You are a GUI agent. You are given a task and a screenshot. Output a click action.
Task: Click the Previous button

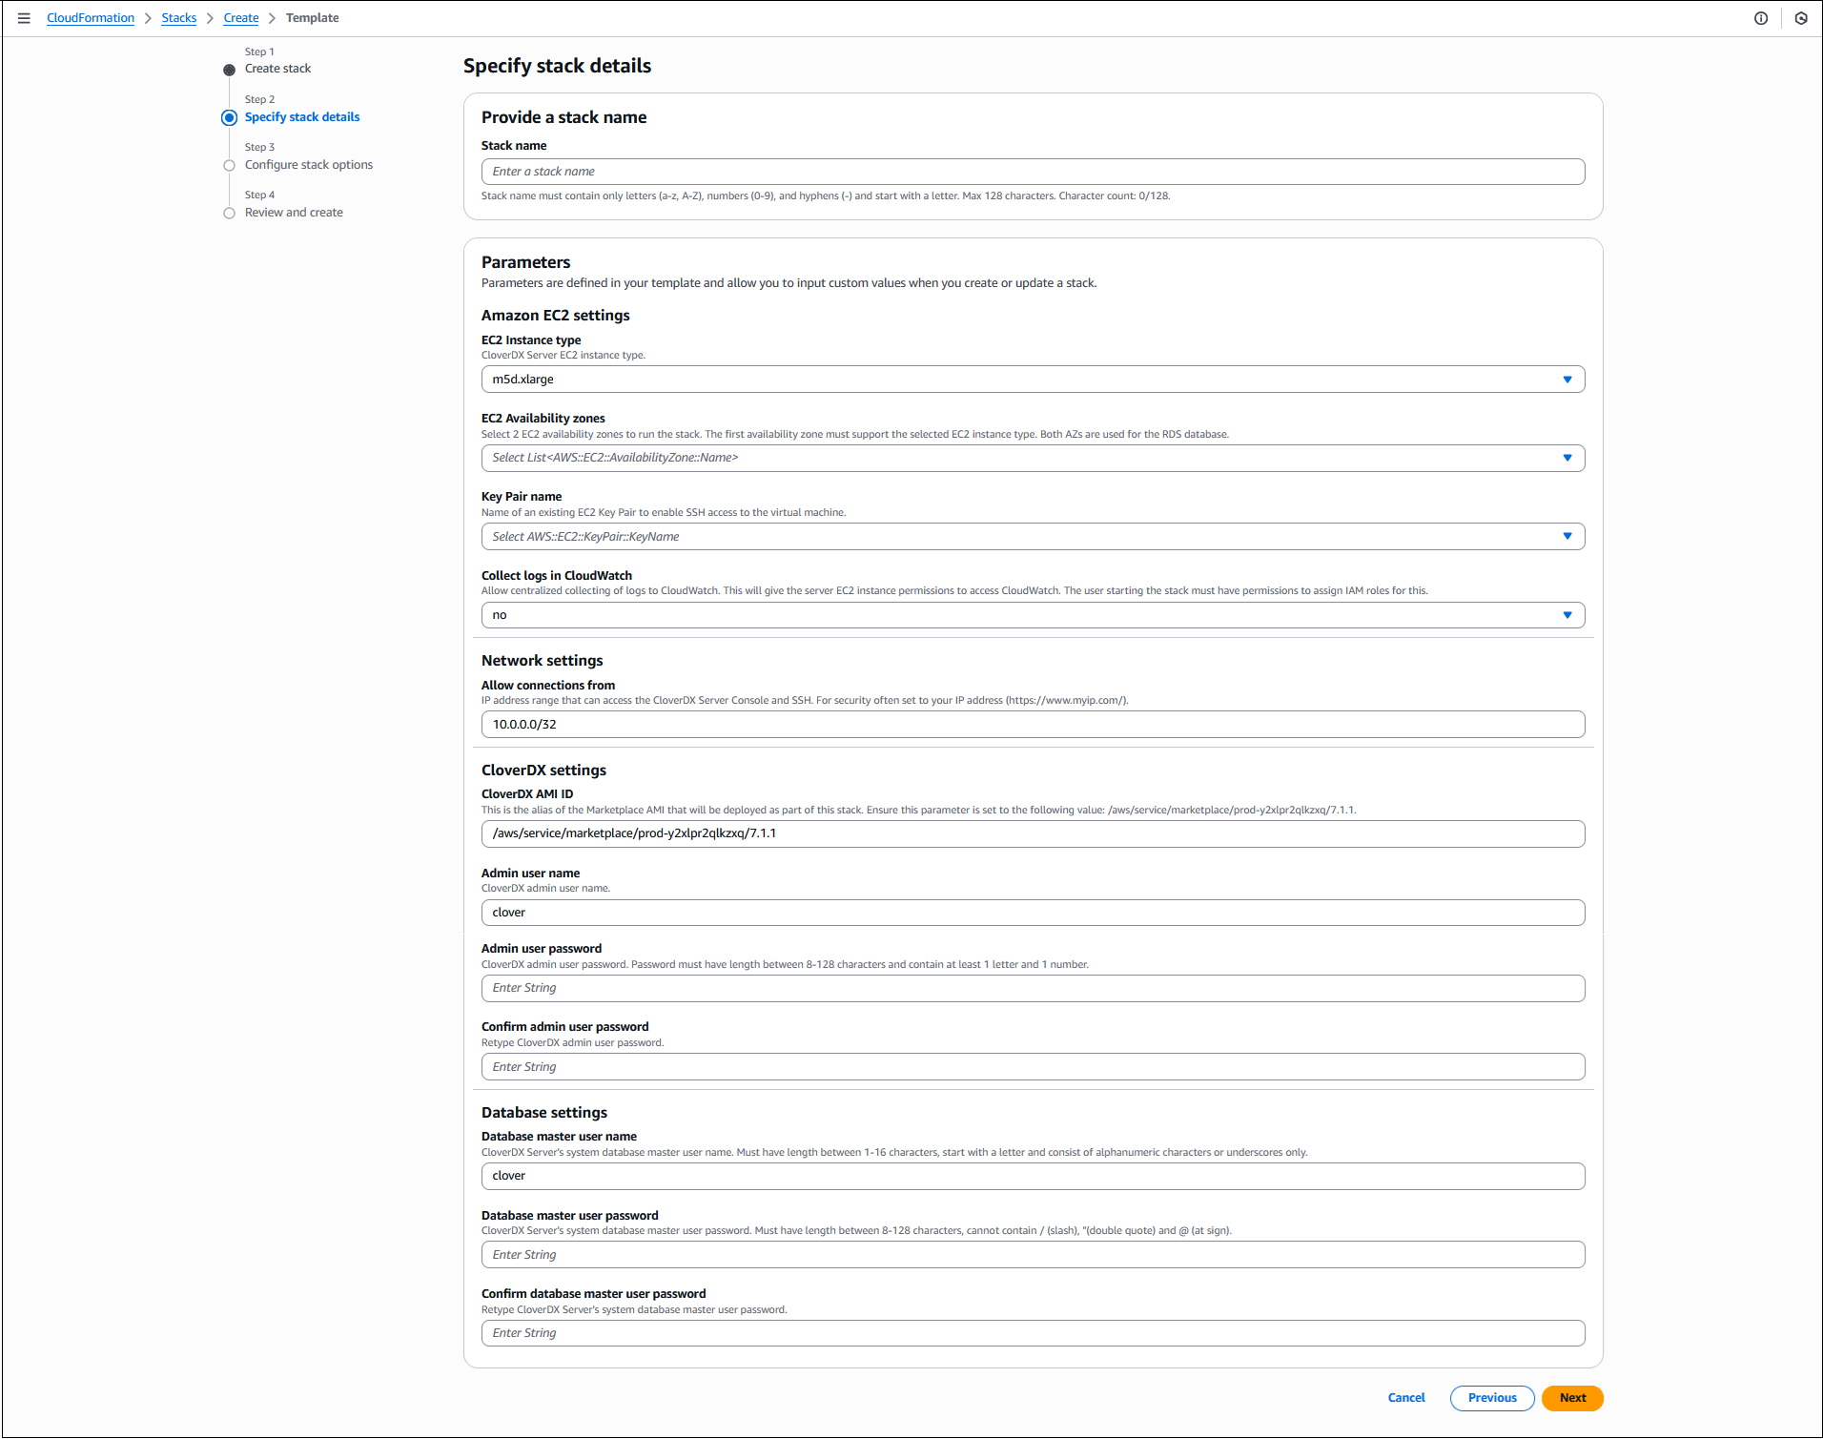coord(1491,1398)
